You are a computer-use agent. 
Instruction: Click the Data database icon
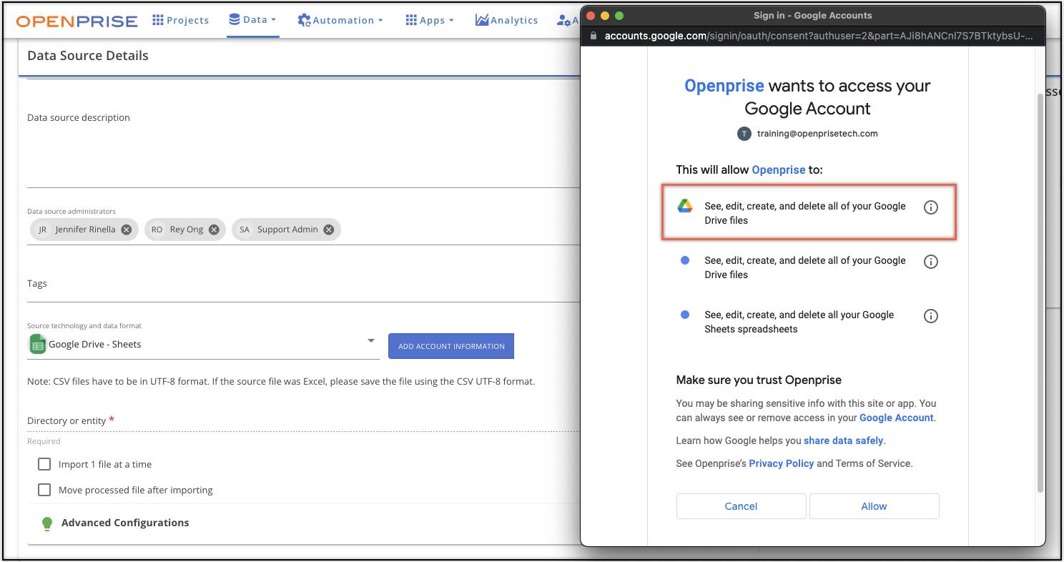234,19
